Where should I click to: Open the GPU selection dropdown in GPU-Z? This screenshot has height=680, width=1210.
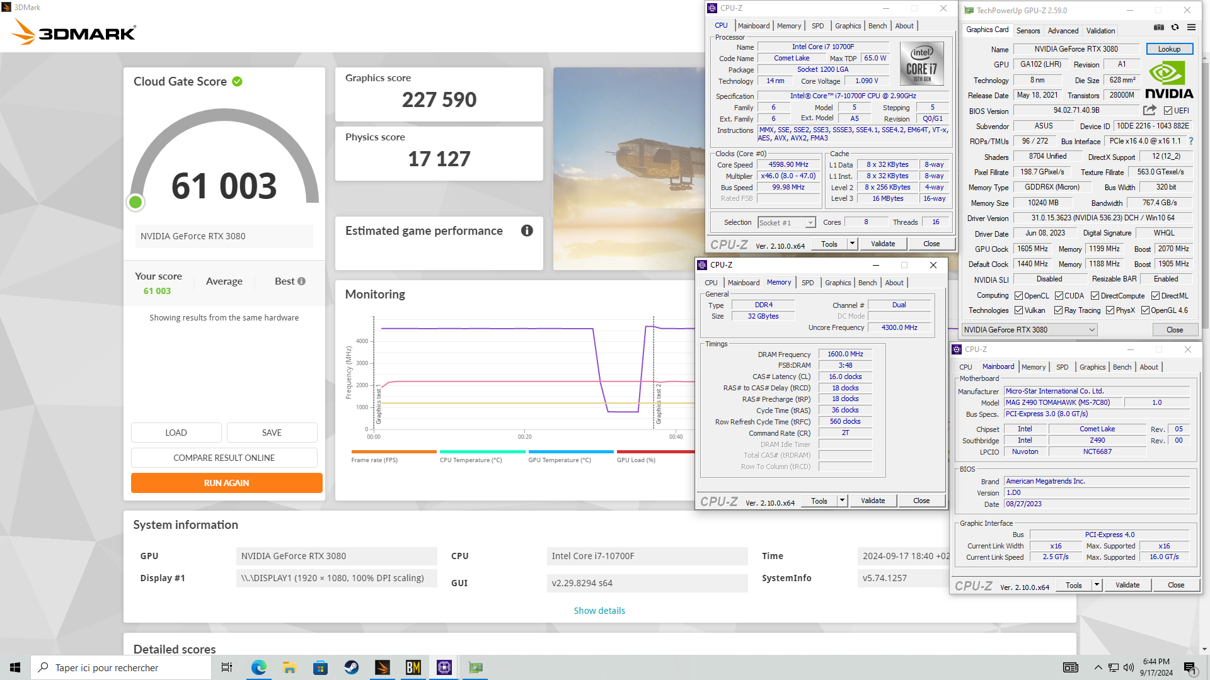[1029, 330]
